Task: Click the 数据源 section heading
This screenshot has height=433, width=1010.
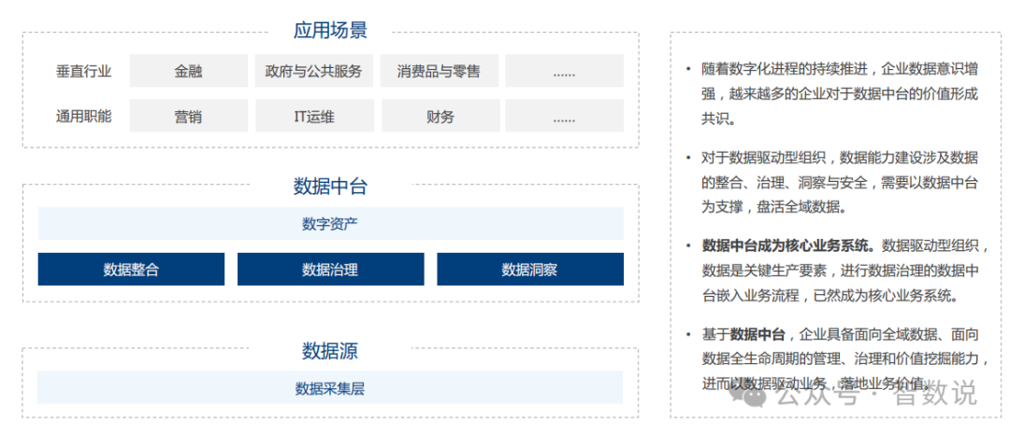Action: 330,351
